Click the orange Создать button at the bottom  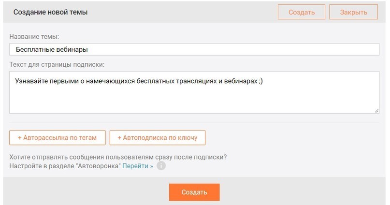pyautogui.click(x=194, y=192)
